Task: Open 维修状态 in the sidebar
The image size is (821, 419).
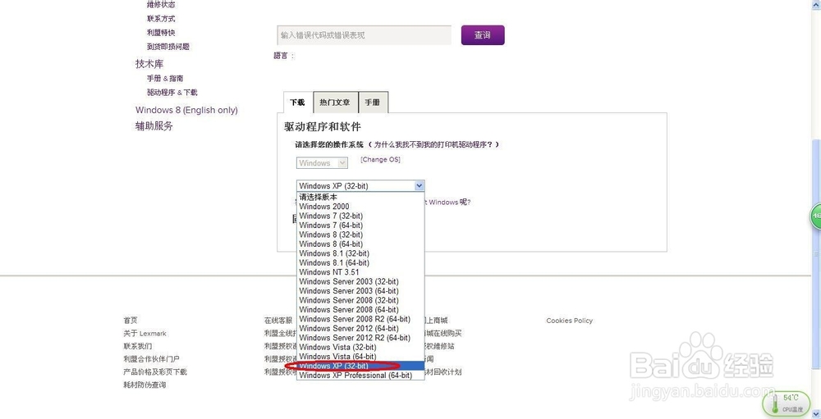Action: click(x=161, y=5)
